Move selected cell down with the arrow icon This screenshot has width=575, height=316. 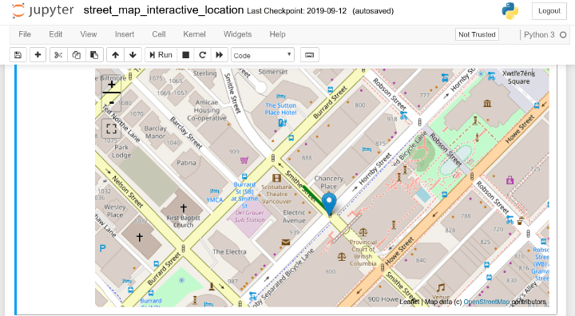[x=133, y=55]
